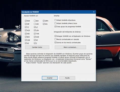Check the JAR format box
This screenshot has height=92, width=120.
click(x=35, y=24)
